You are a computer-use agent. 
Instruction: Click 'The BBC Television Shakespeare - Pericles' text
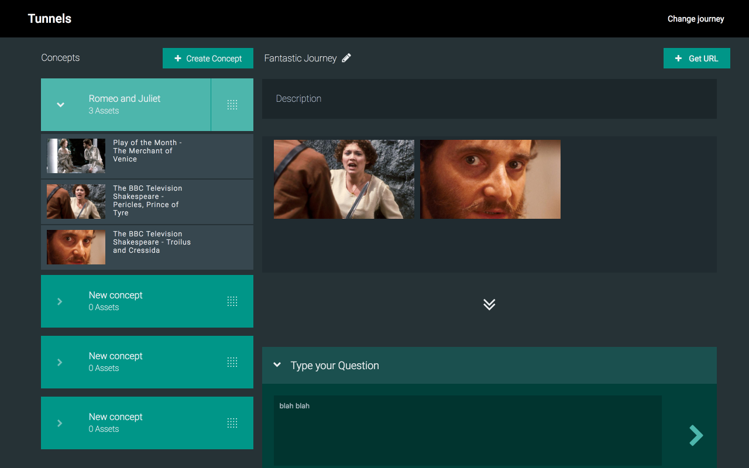147,201
